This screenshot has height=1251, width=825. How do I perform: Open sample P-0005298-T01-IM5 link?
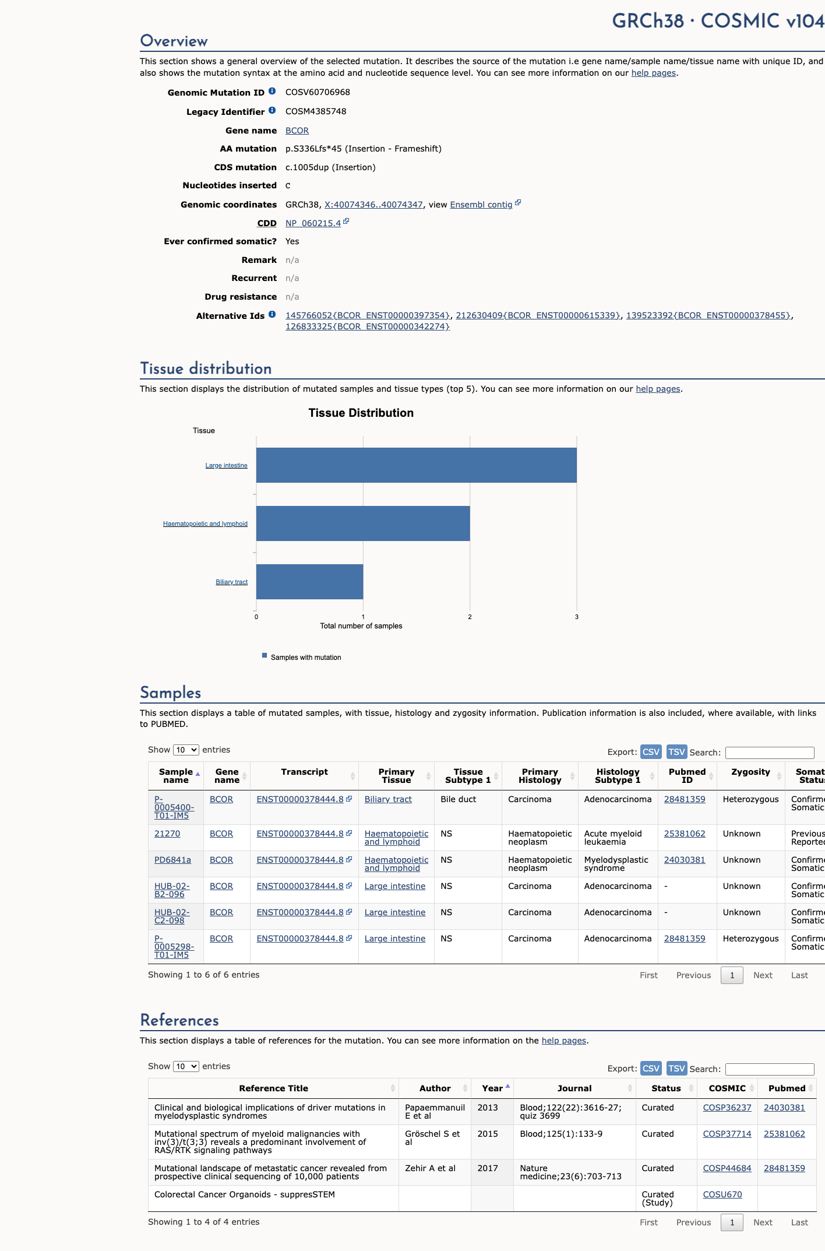tap(174, 947)
